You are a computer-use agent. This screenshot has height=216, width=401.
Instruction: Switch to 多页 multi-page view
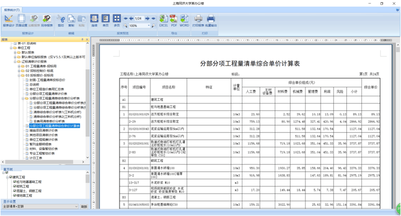click(117, 21)
